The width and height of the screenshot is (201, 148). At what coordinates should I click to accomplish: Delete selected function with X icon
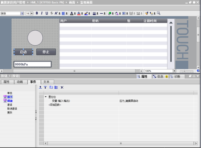[x=62, y=88]
